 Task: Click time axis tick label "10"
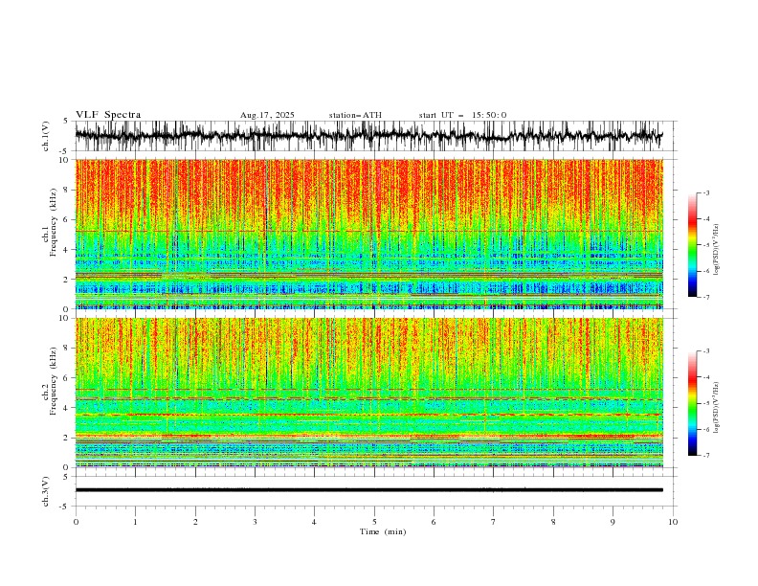pos(673,522)
